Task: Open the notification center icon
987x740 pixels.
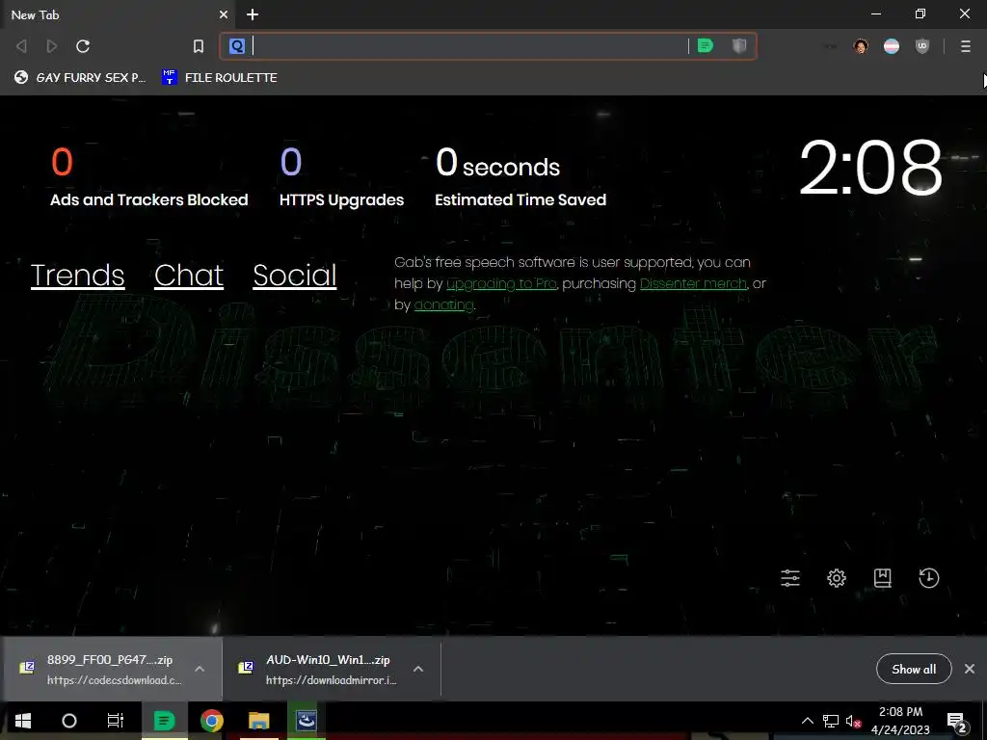Action: [x=957, y=721]
